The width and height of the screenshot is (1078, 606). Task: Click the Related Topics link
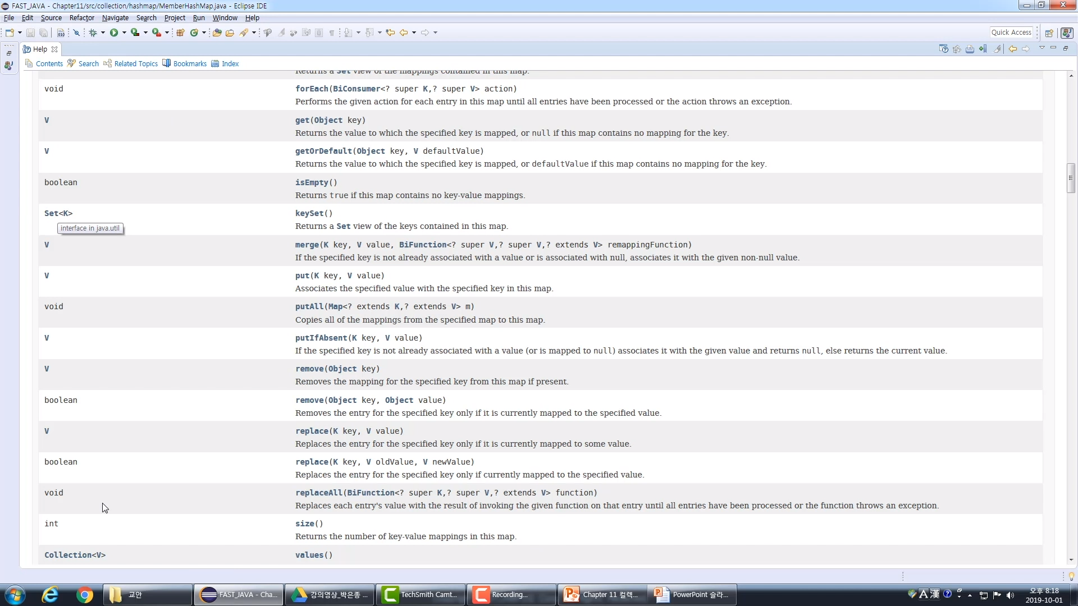pyautogui.click(x=135, y=64)
